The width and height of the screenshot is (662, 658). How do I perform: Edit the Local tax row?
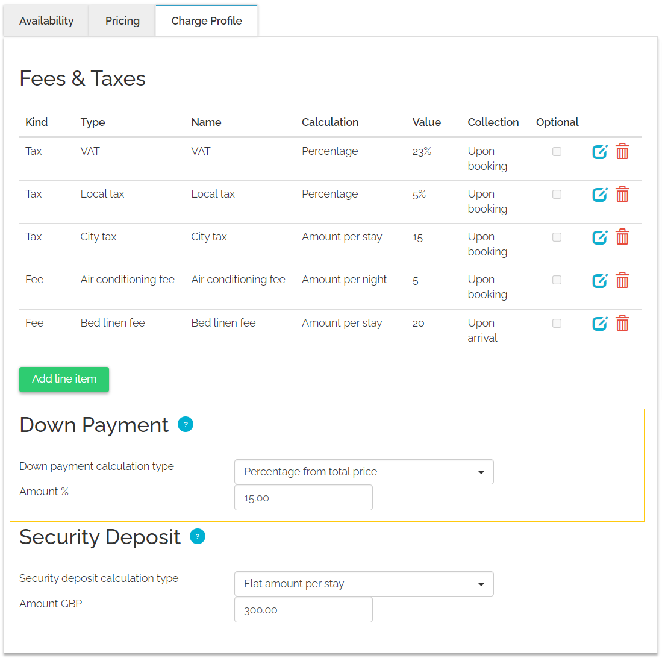click(x=599, y=195)
